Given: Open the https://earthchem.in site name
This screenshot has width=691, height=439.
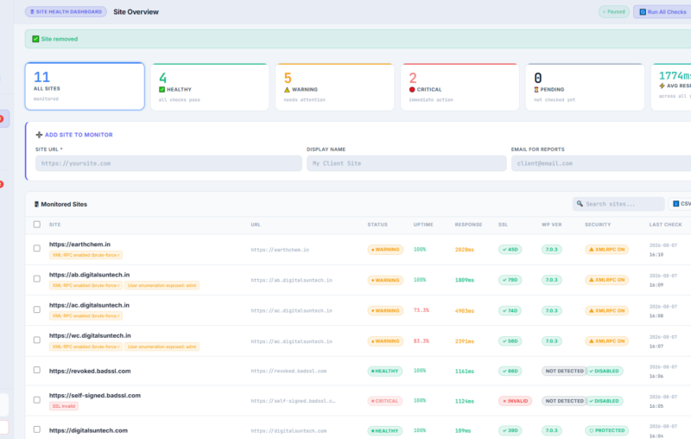Looking at the screenshot, I should click(79, 245).
